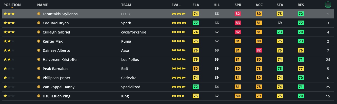The width and height of the screenshot is (337, 104).
Task: Click Van Poppel Danny's rider name
Action: coord(58,87)
